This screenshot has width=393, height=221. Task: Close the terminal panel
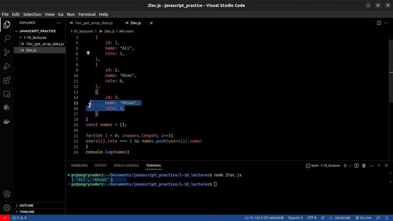(x=386, y=166)
